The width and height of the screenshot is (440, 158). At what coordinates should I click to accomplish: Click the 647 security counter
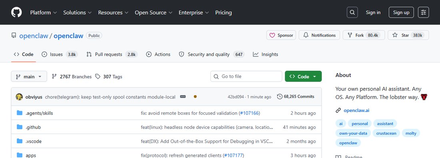[239, 54]
